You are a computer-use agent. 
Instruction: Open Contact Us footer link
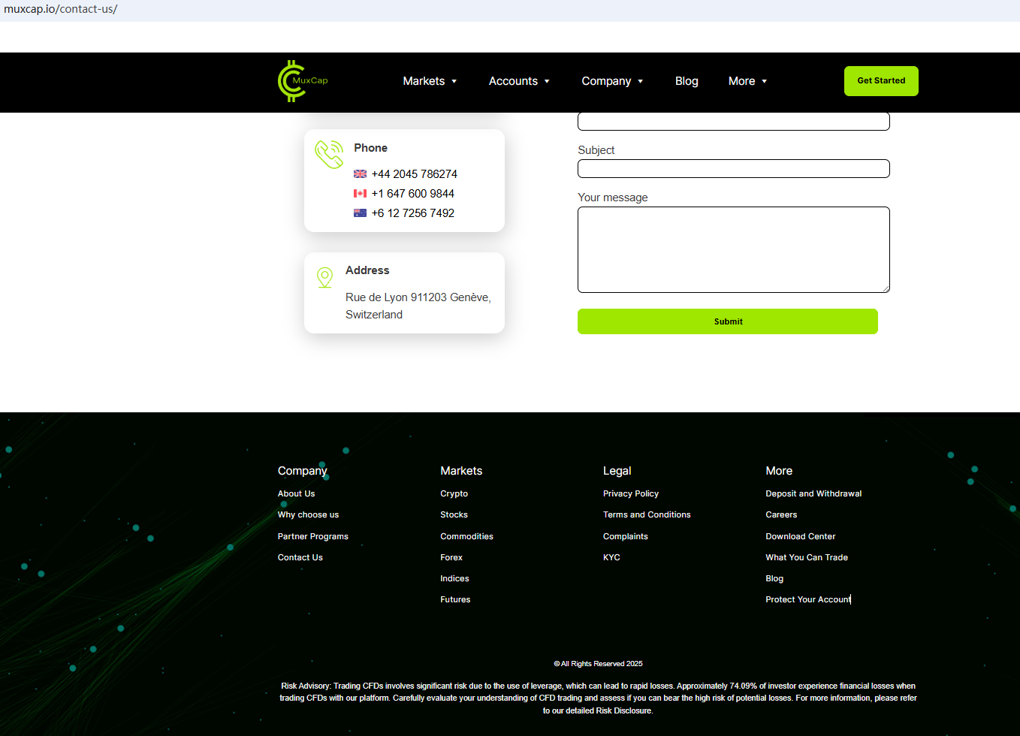300,557
